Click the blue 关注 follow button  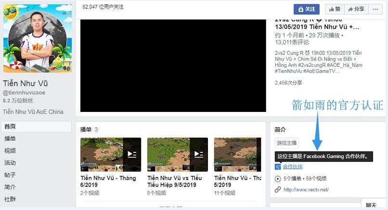[306, 9]
